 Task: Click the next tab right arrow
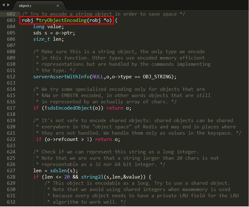(8, 5)
